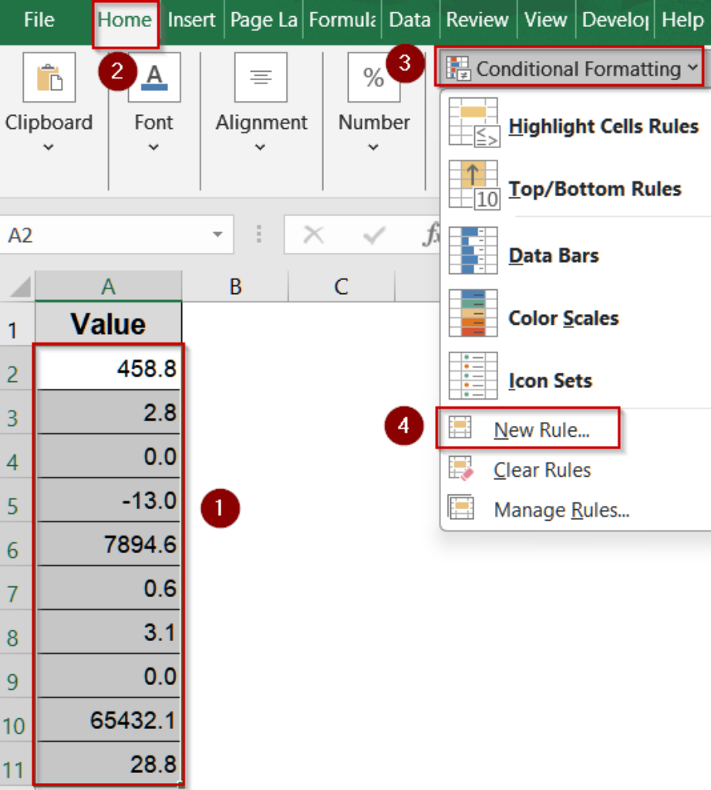Open the Conditional Formatting dropdown
Viewport: 711px width, 790px height.
[x=571, y=69]
